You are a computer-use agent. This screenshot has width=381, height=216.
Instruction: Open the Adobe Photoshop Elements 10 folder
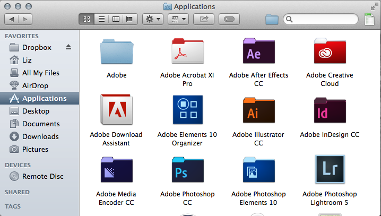click(x=259, y=170)
